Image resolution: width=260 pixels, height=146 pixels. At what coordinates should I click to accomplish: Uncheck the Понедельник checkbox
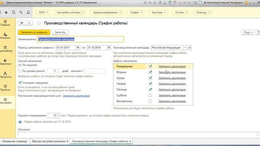pos(150,67)
